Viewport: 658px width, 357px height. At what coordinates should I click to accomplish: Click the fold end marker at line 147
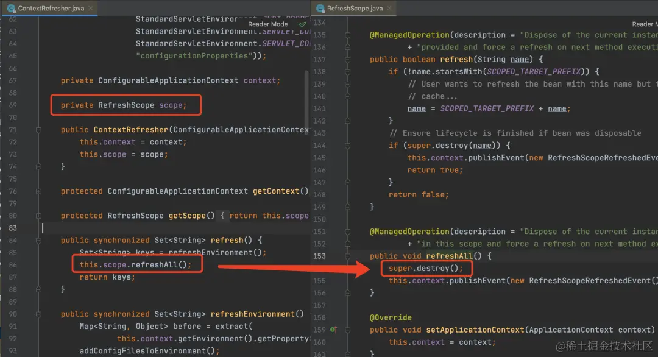coord(347,182)
